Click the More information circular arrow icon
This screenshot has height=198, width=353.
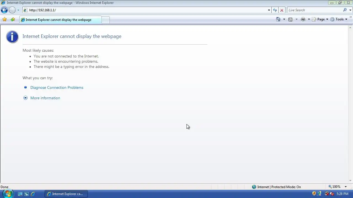[25, 98]
